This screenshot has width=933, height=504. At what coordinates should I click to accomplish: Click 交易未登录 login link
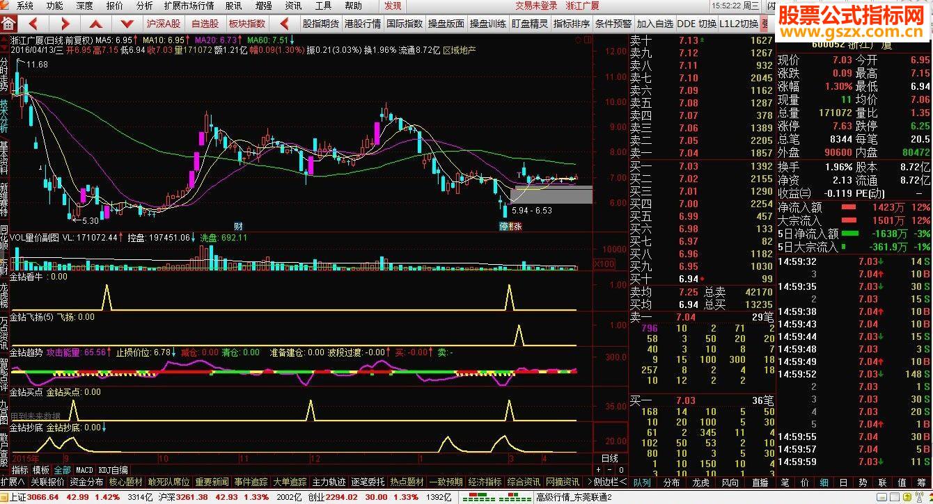pyautogui.click(x=536, y=6)
